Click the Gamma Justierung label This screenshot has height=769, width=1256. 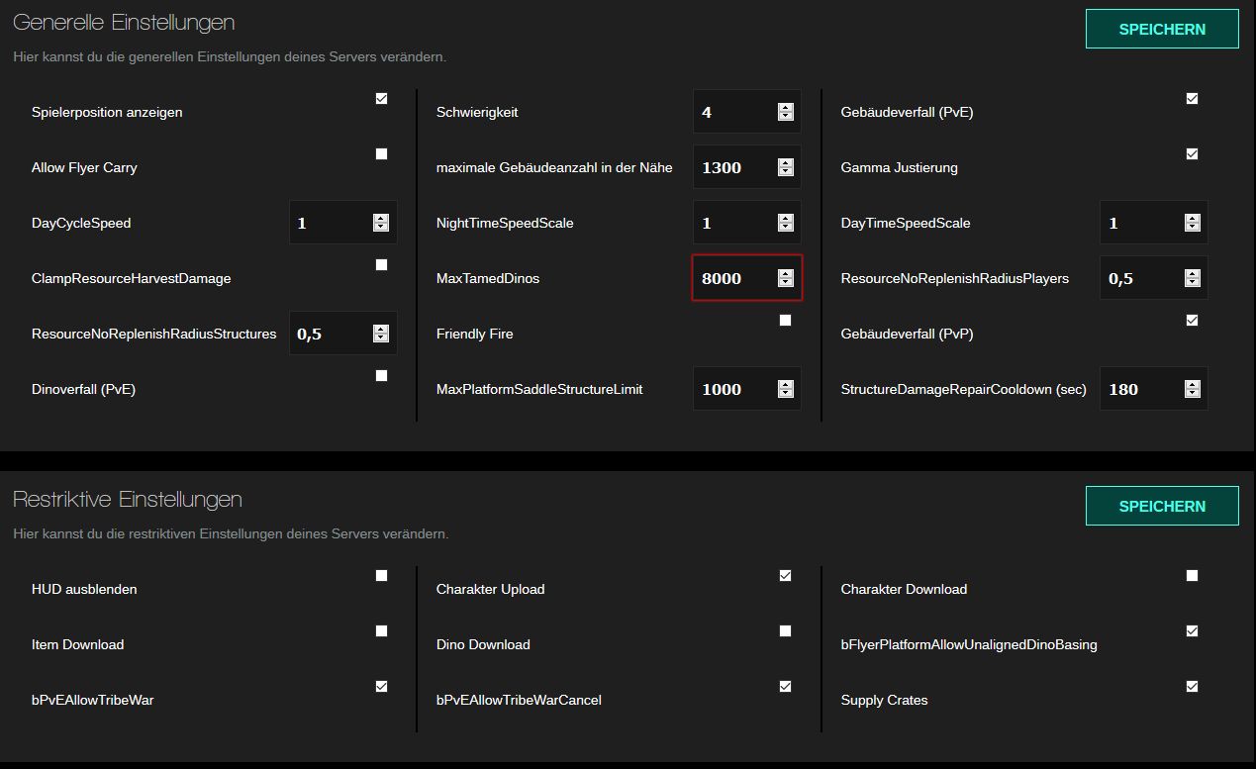[x=900, y=168]
